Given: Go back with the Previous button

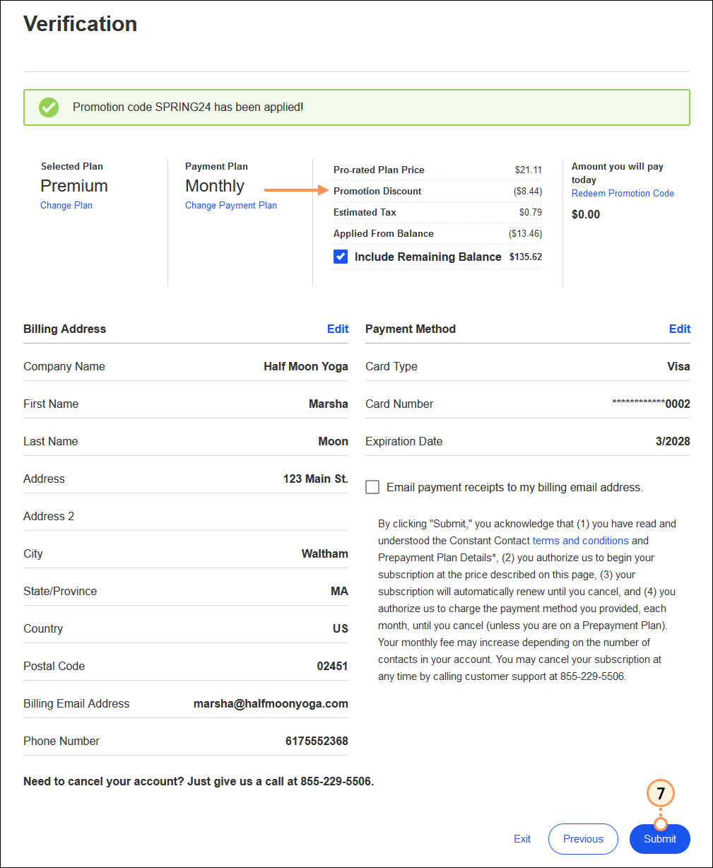Looking at the screenshot, I should [x=583, y=839].
